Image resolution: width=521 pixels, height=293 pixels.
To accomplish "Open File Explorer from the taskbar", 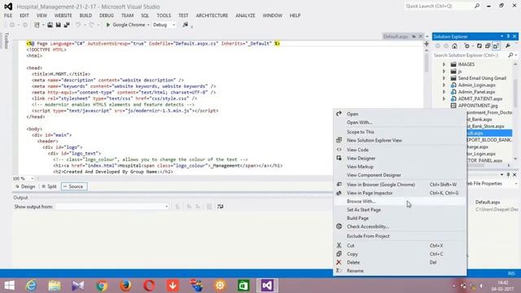I will [55, 286].
